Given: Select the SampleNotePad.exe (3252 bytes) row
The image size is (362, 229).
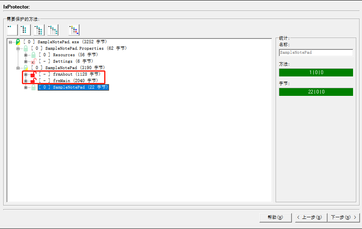Looking at the screenshot, I should pyautogui.click(x=65, y=42).
